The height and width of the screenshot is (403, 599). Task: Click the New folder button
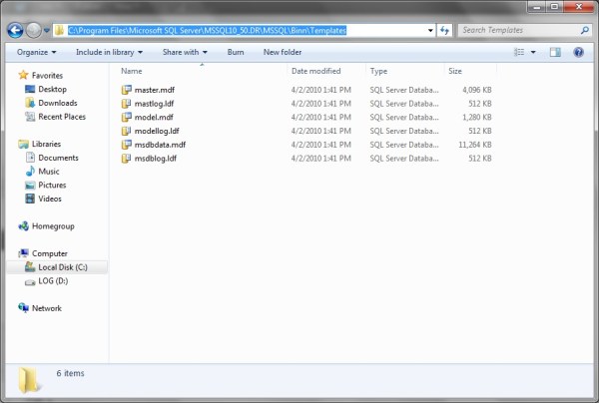coord(283,51)
